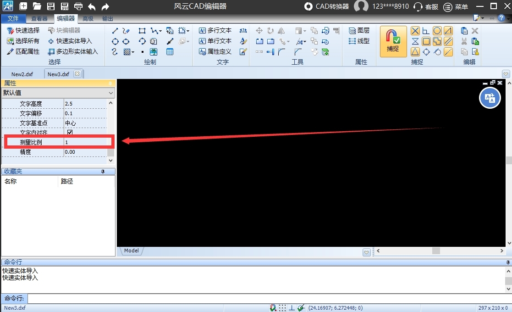Switch to the New2.dxf document tab
Image resolution: width=512 pixels, height=312 pixels.
(x=22, y=74)
